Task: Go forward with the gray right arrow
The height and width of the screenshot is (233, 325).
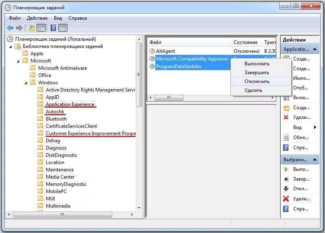Action: (19, 28)
